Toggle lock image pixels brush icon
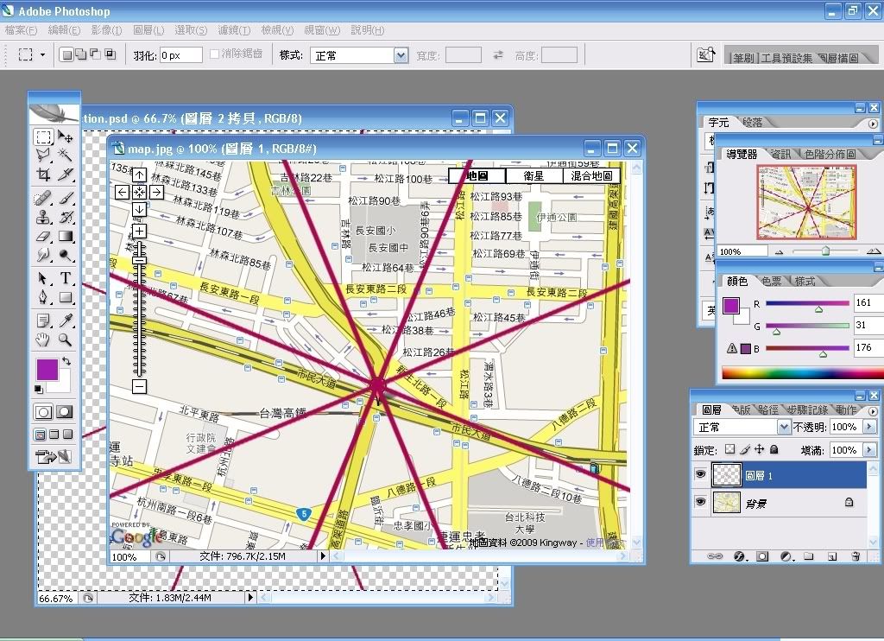Image resolution: width=884 pixels, height=641 pixels. click(x=745, y=449)
